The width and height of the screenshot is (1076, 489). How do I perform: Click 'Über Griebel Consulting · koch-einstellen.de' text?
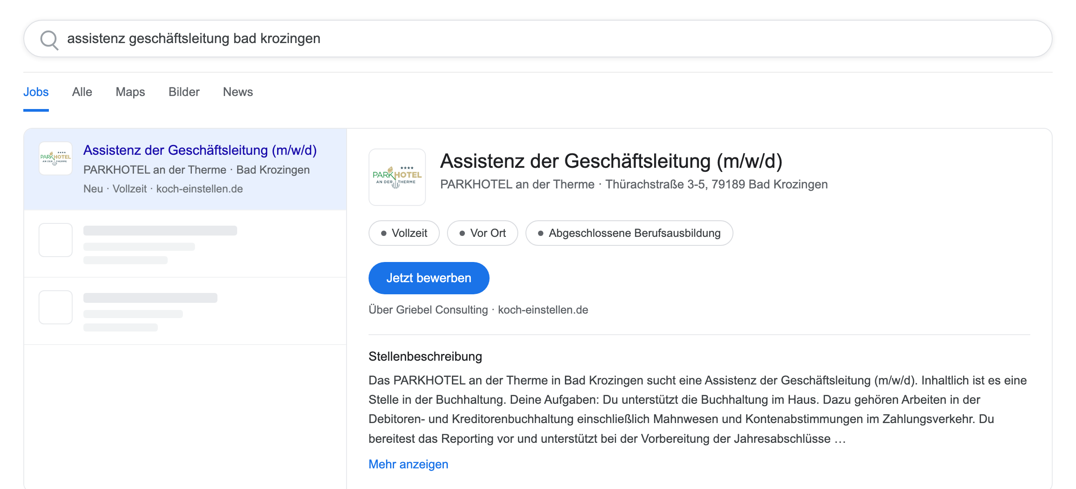[478, 310]
